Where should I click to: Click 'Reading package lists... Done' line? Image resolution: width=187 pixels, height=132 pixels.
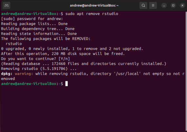point(34,24)
